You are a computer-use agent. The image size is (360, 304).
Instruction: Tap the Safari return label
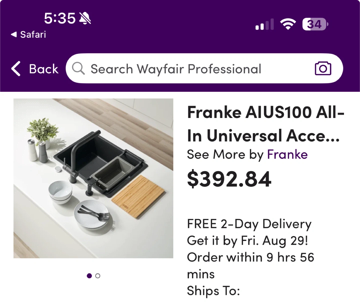[x=33, y=34]
